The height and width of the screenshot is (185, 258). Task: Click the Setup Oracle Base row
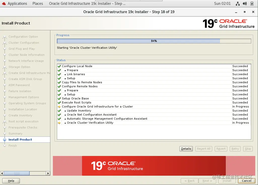[154, 98]
